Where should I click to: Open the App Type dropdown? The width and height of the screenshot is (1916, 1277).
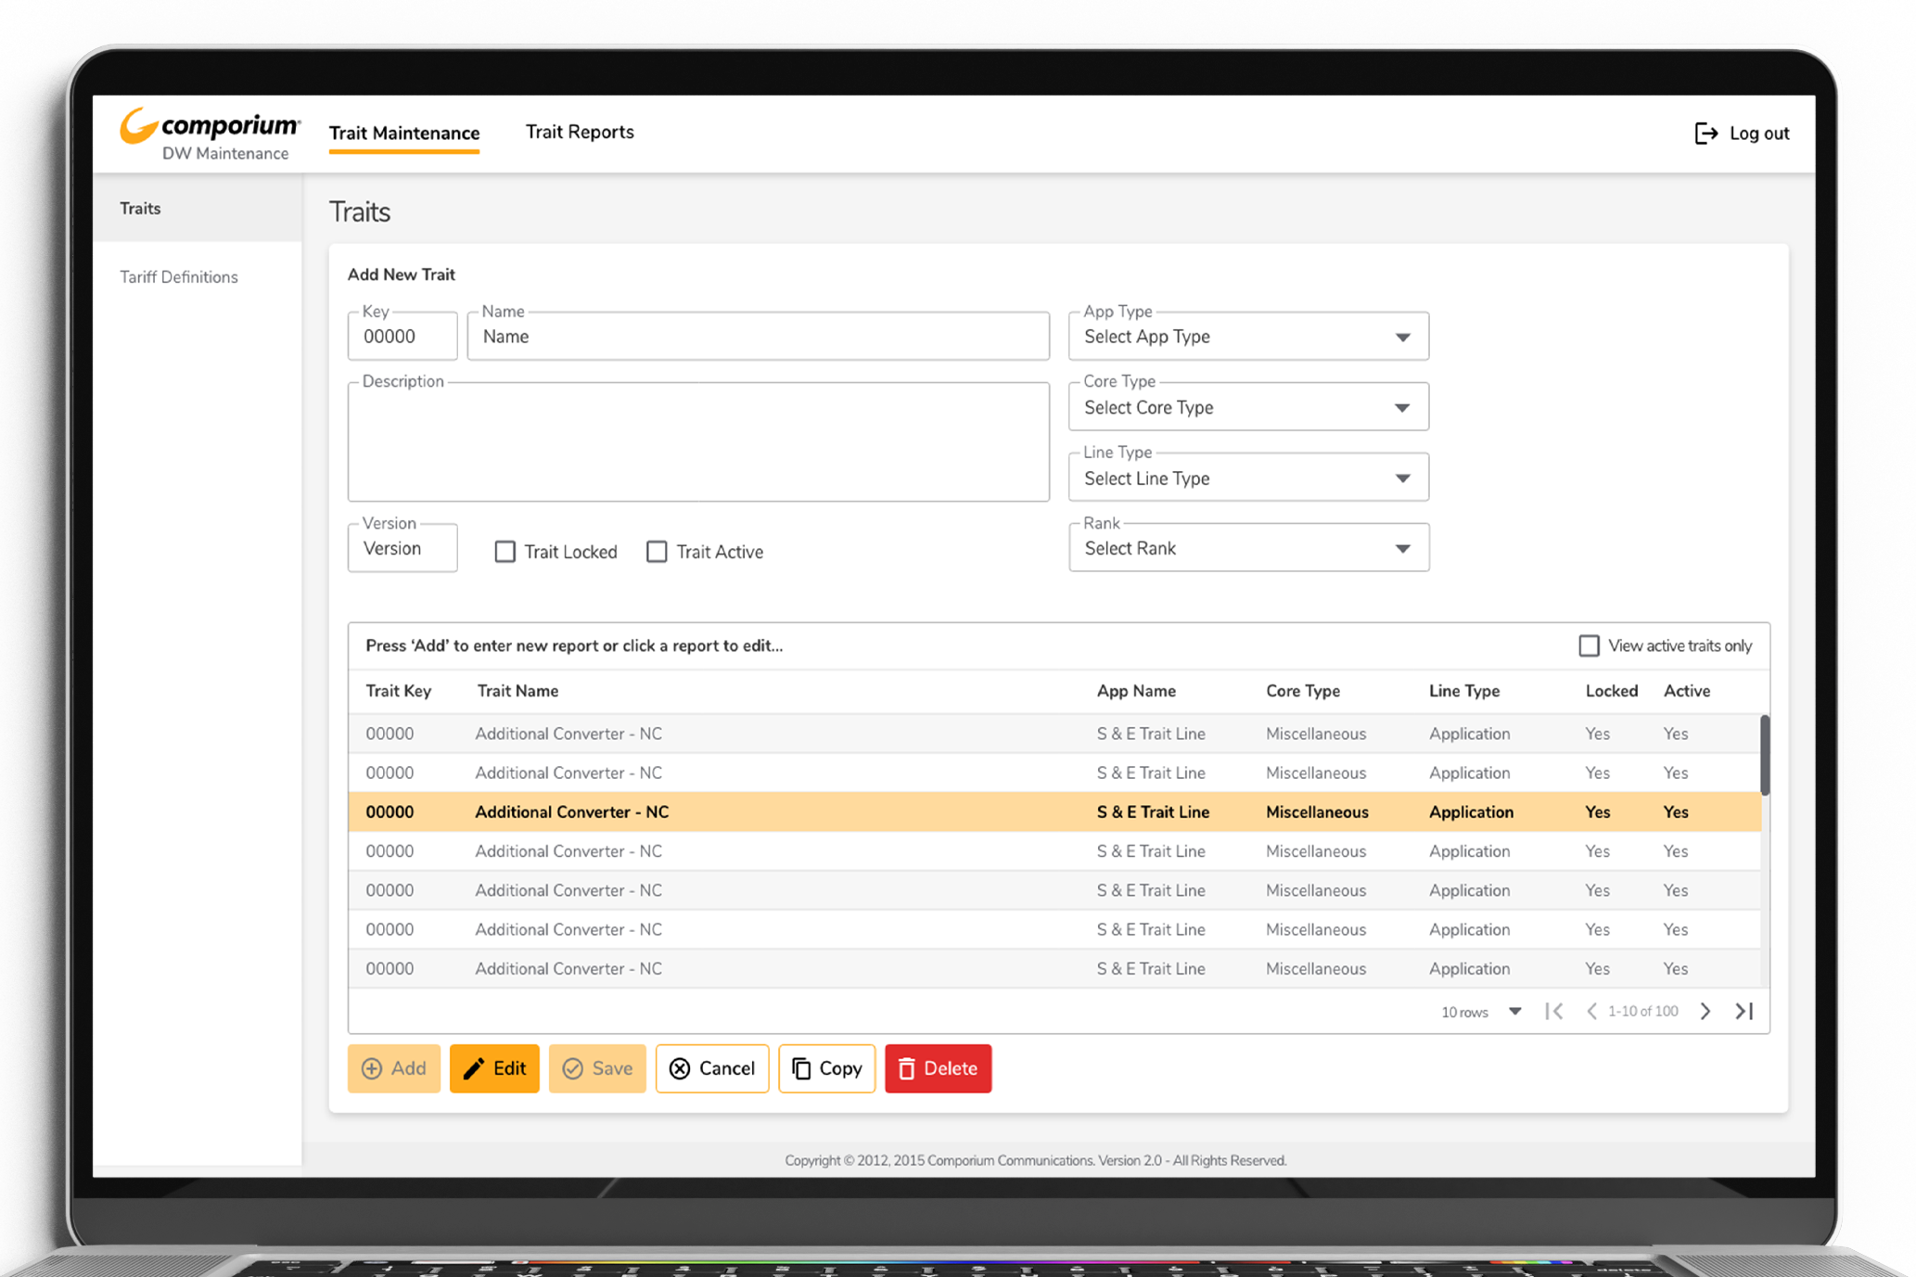pyautogui.click(x=1247, y=337)
